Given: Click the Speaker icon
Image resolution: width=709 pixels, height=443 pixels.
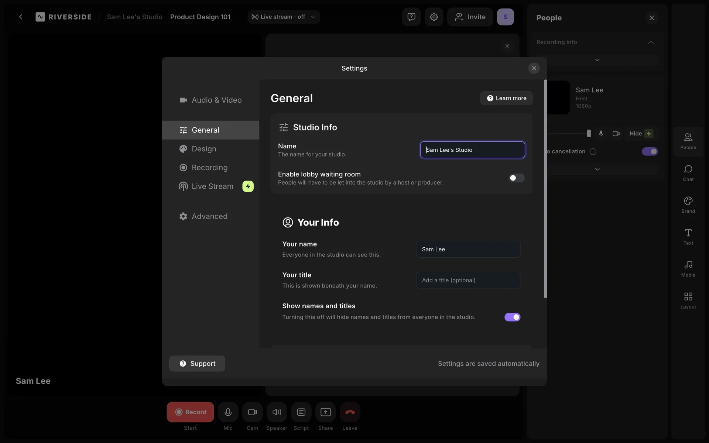Looking at the screenshot, I should (x=277, y=412).
